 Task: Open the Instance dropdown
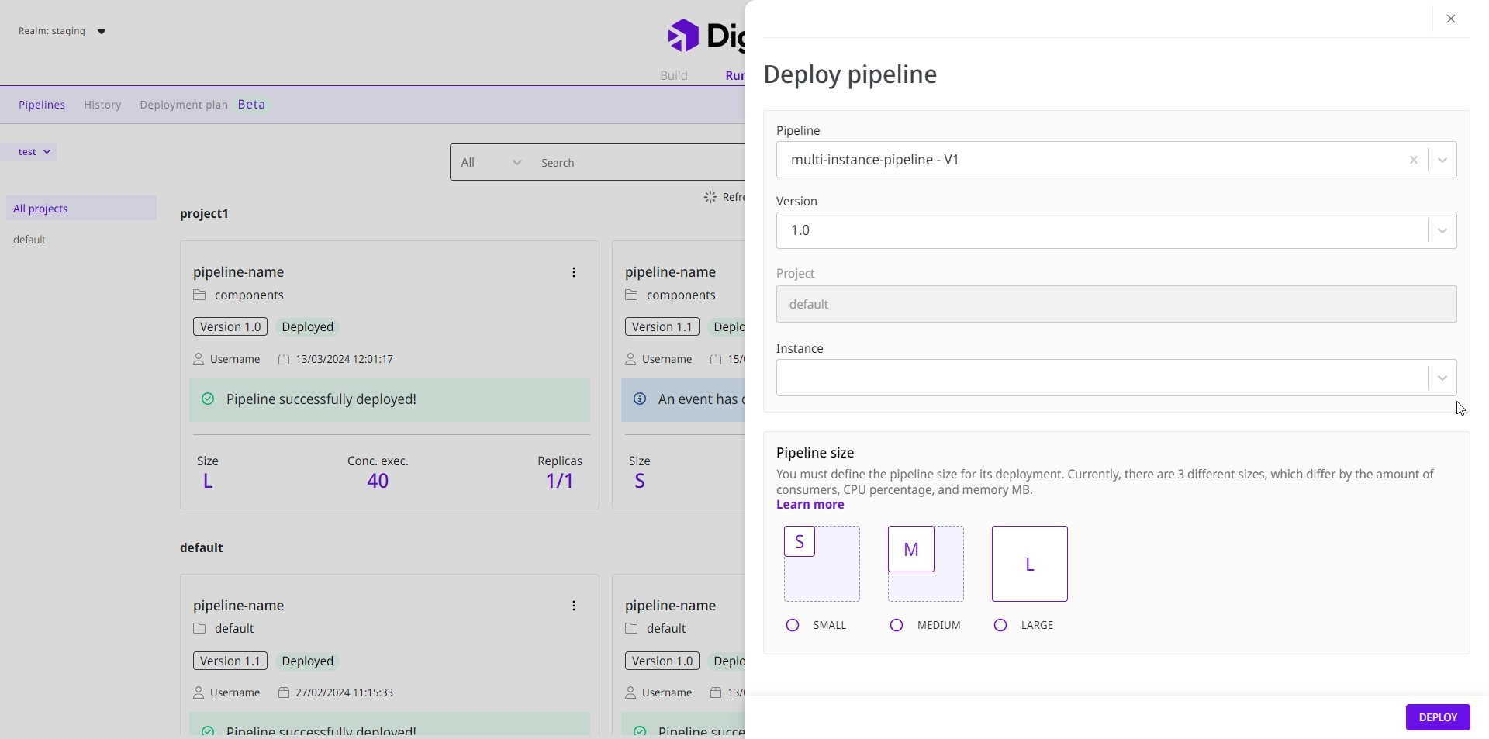click(1442, 378)
